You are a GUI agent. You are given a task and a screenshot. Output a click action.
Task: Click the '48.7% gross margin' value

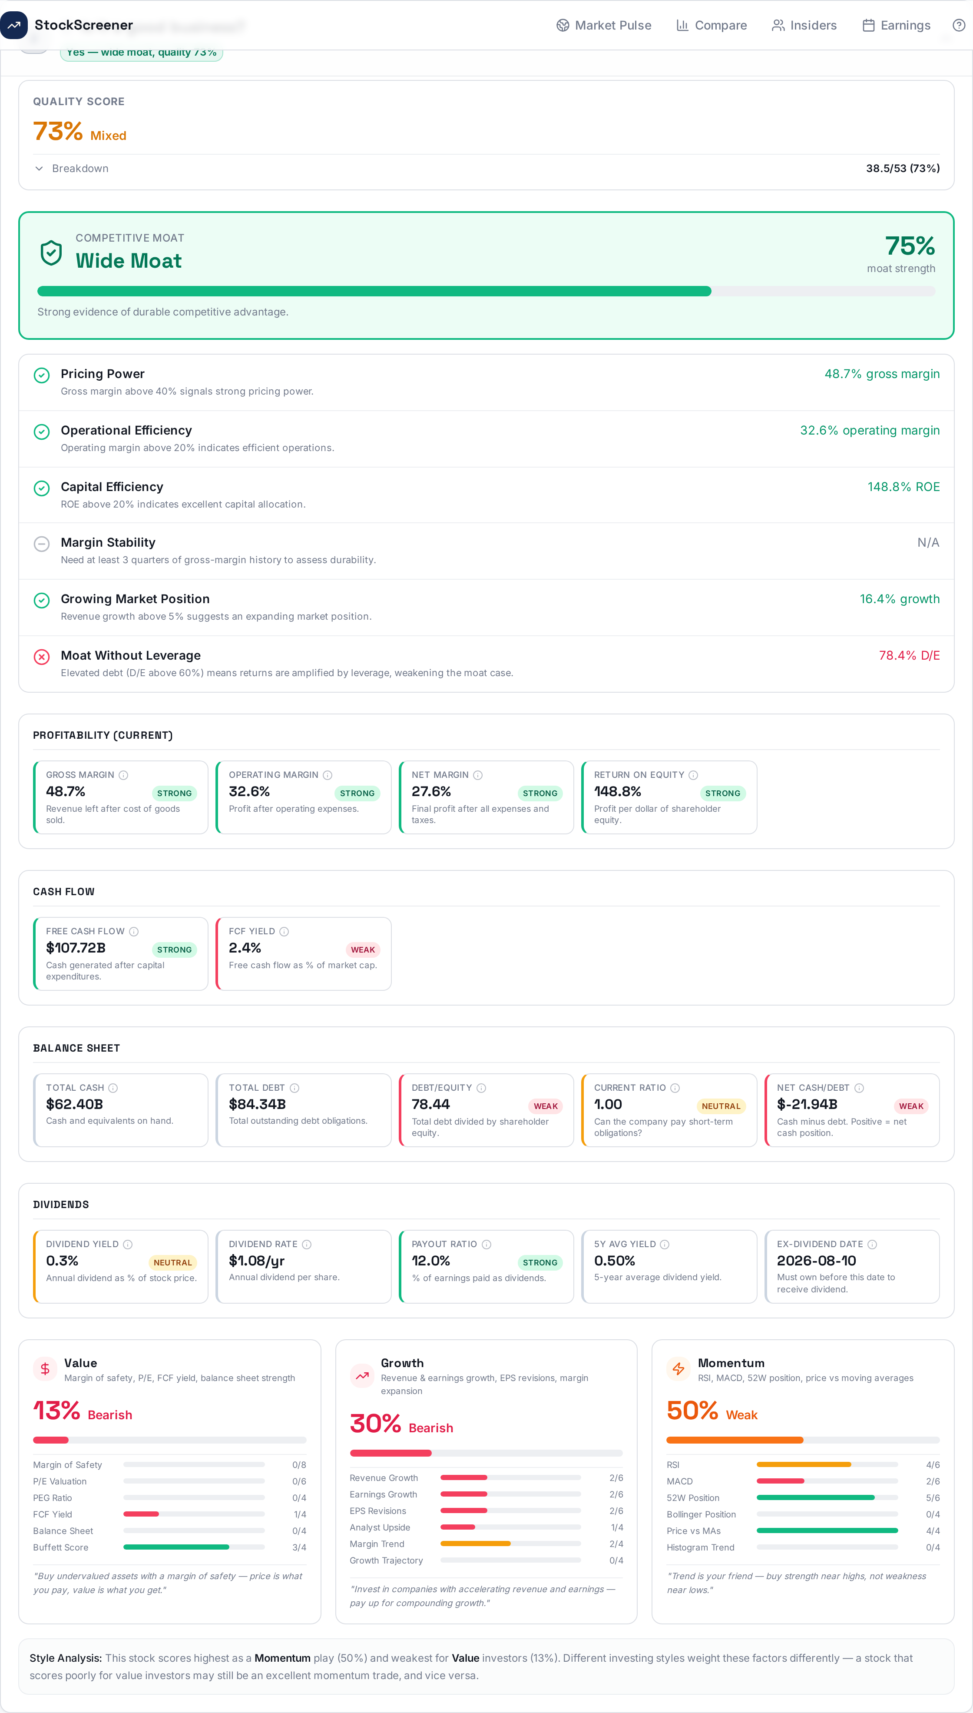(x=882, y=374)
